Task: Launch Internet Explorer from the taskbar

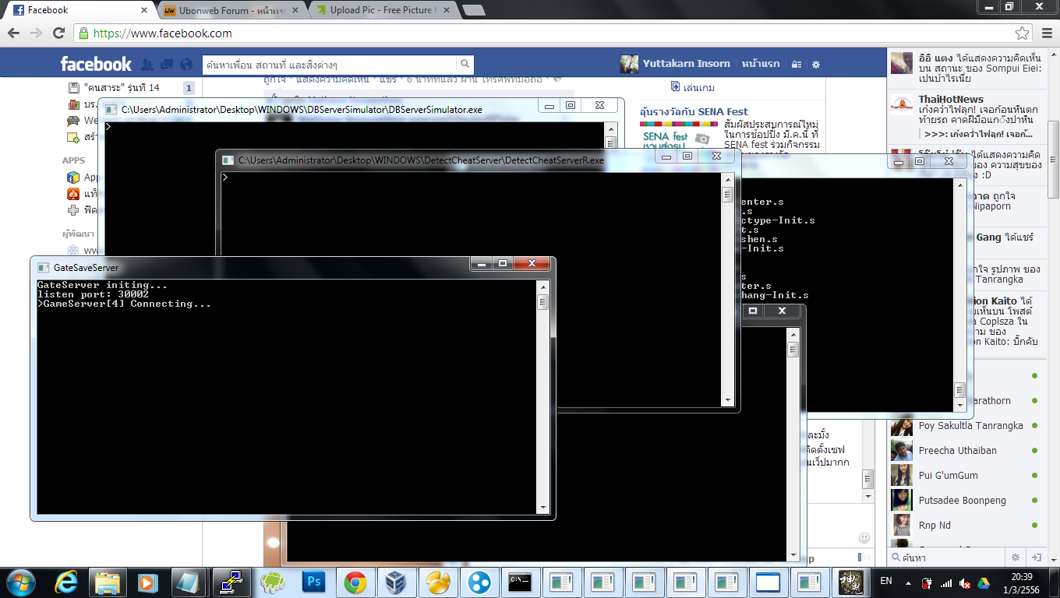Action: pos(67,582)
